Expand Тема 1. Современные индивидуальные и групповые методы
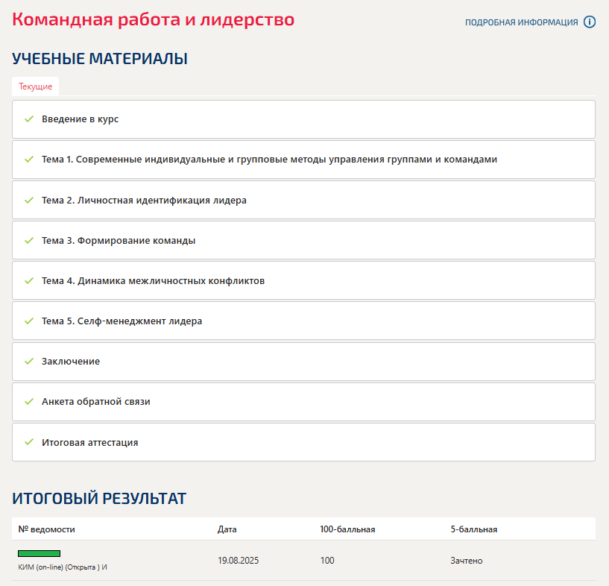Screen dimensions: 609x586 coord(303,160)
